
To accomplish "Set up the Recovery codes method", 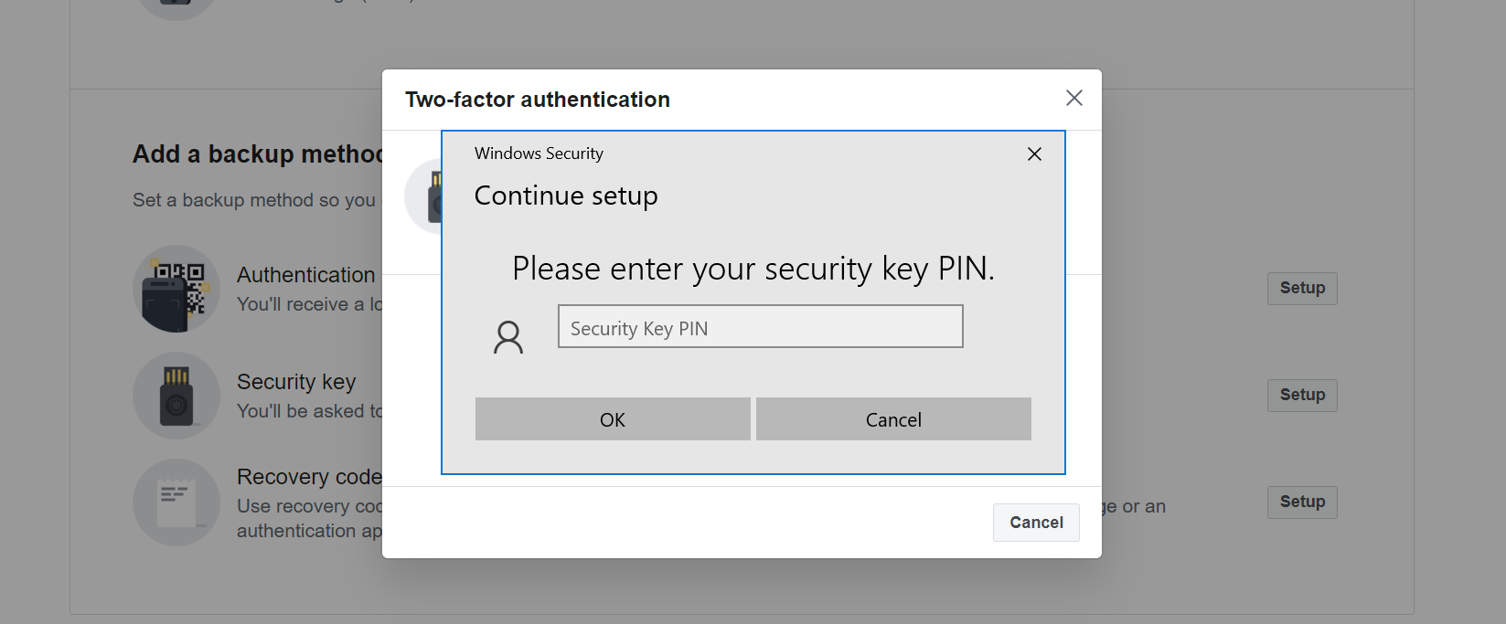I will pyautogui.click(x=1302, y=502).
